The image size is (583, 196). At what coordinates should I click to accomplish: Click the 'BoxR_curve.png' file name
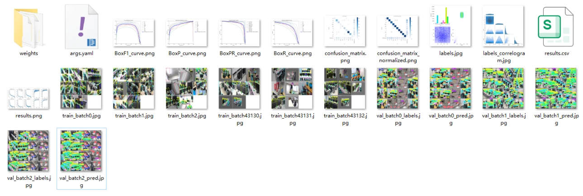pos(293,53)
